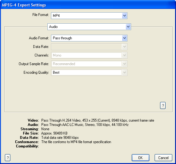176x164 pixels.
Task: Confirm settings with the OK button
Action: [x=141, y=158]
